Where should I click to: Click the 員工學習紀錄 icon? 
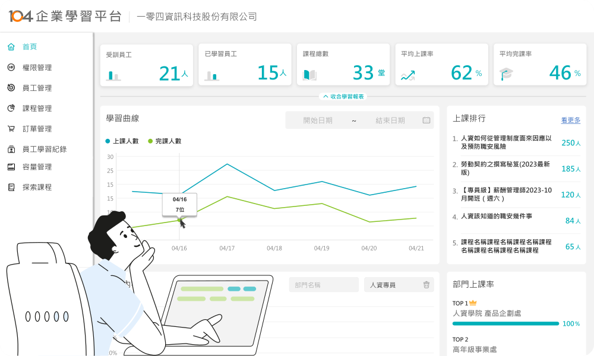coord(11,149)
